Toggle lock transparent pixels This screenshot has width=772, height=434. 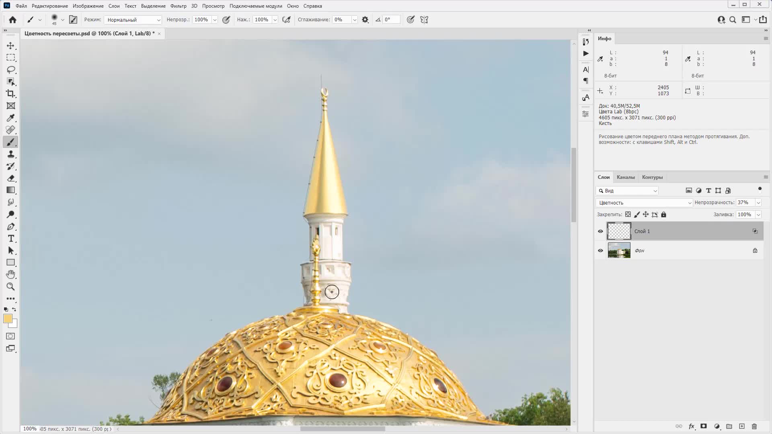coord(628,215)
